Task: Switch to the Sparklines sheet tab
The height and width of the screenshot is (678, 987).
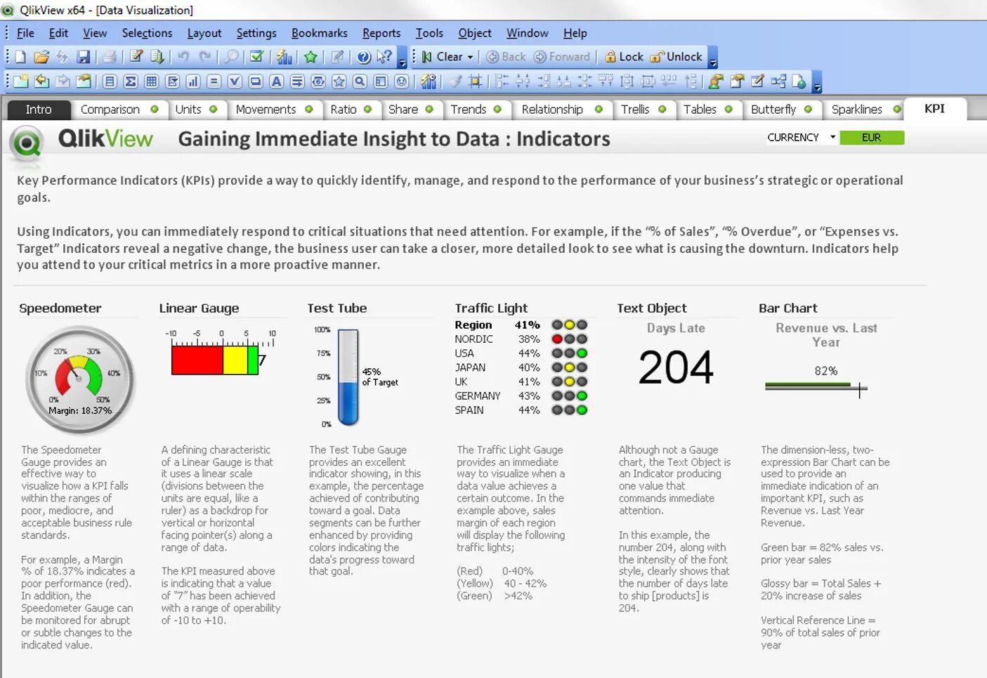Action: tap(863, 110)
